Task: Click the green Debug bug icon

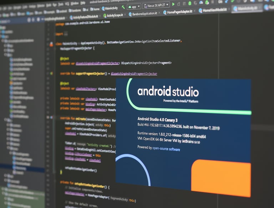Action: (x=190, y=3)
